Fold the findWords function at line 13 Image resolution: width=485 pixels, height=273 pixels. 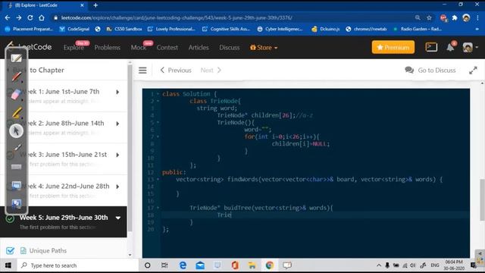pyautogui.click(x=158, y=179)
